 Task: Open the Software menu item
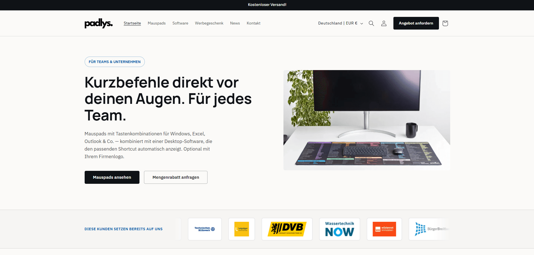180,23
